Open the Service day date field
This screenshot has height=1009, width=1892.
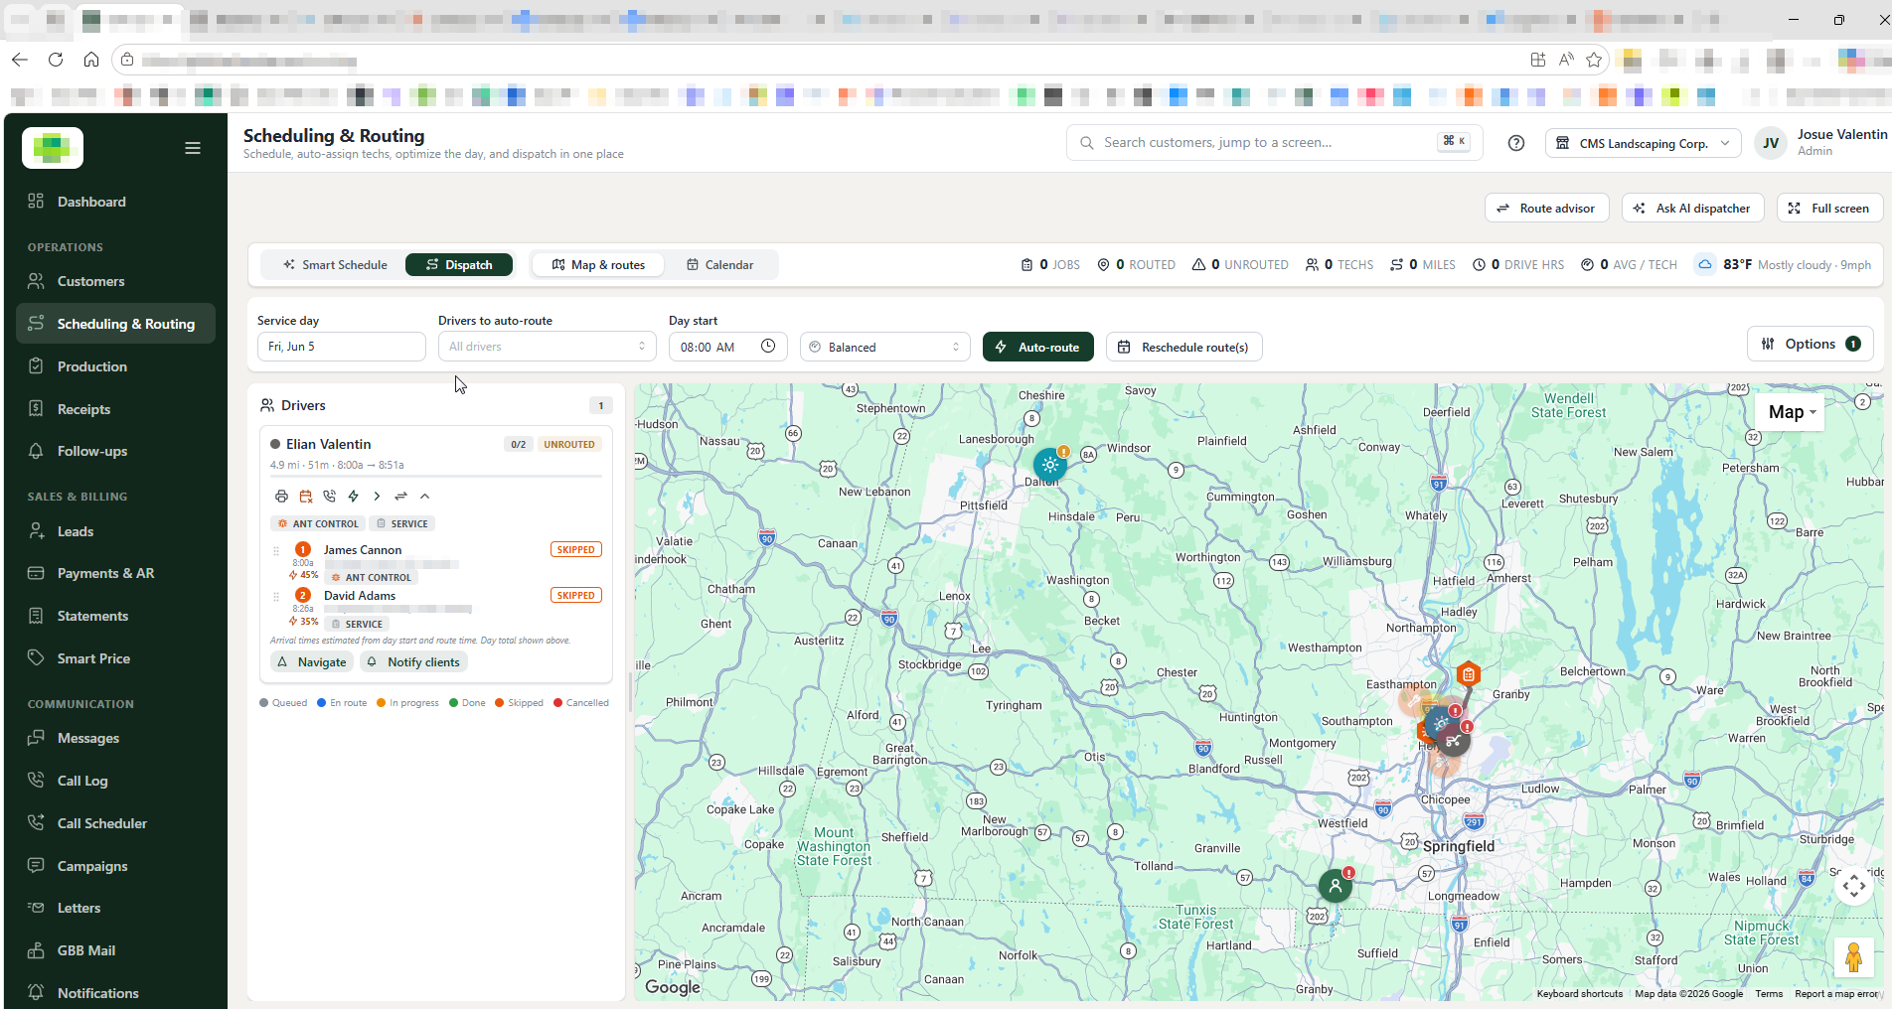click(341, 347)
